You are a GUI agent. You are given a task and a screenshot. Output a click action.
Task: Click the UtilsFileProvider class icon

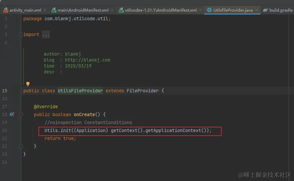pos(209,10)
